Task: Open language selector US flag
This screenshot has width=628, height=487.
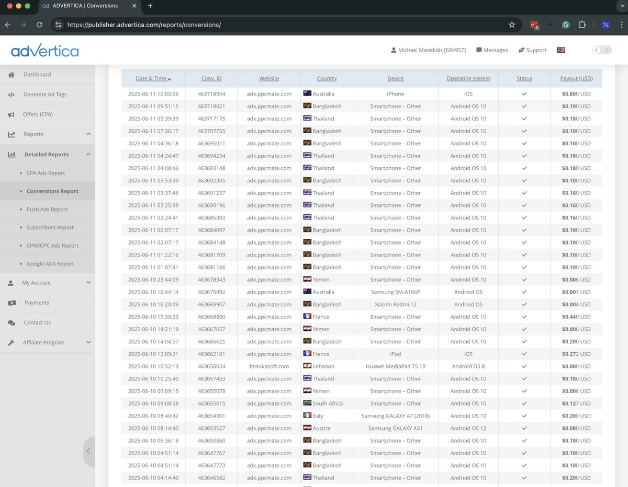Action: (x=561, y=50)
